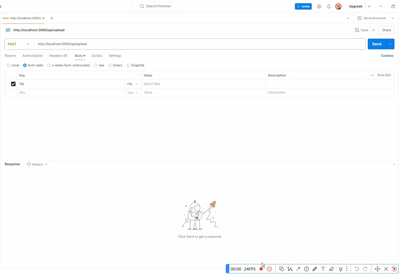
Task: Toggle the spotlight highlighter tool
Action: pos(341,269)
